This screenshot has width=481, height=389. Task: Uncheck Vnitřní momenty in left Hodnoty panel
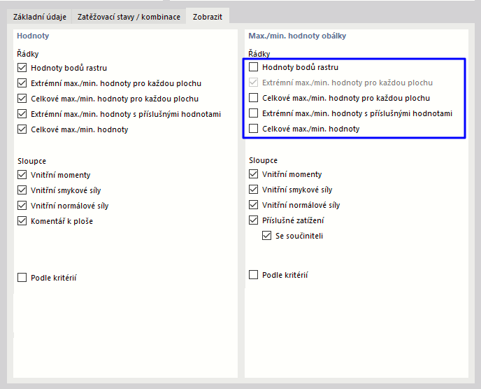[x=22, y=175]
